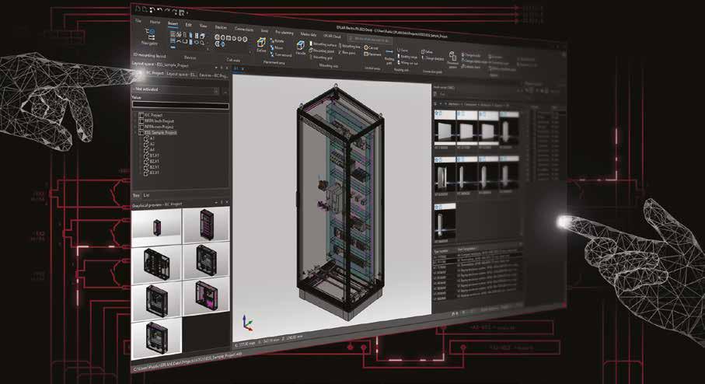Switch to the View ribbon tab
Viewport: 705px width, 384px height.
203,26
